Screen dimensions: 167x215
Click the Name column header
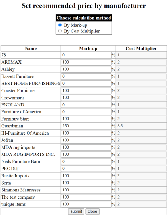(x=31, y=48)
